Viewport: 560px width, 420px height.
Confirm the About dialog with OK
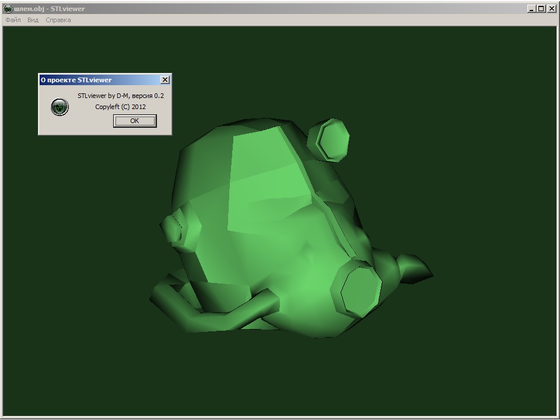click(135, 121)
